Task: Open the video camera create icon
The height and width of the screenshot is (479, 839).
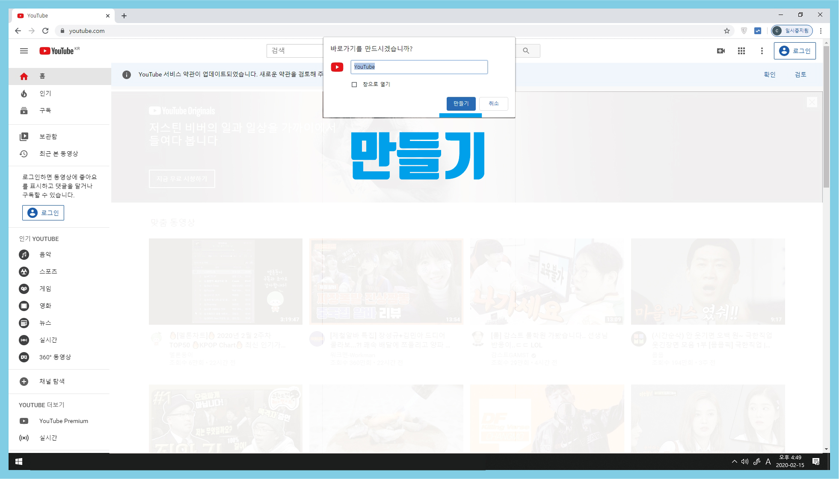Action: [721, 51]
